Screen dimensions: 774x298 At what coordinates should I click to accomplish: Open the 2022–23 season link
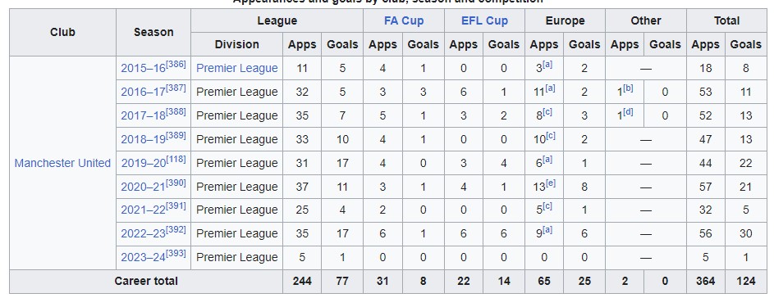click(x=143, y=234)
